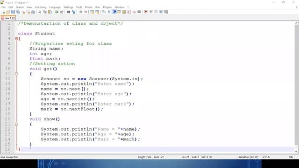Viewport: 299px width, 168px height.
Task: Click Save Recorded Macro icon
Action: pyautogui.click(x=166, y=12)
